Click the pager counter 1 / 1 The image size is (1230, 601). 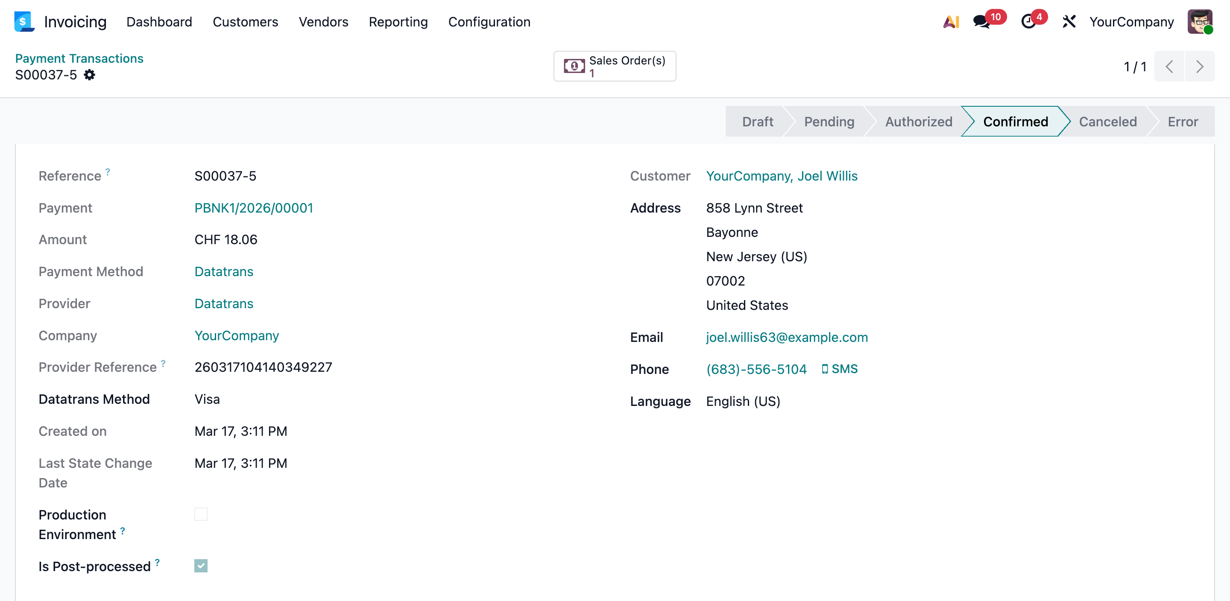pos(1135,67)
